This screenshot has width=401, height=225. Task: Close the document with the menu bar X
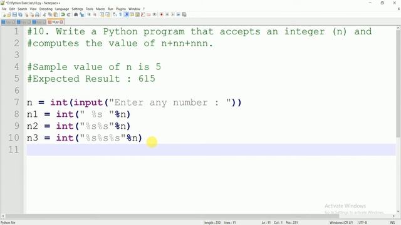click(x=398, y=9)
